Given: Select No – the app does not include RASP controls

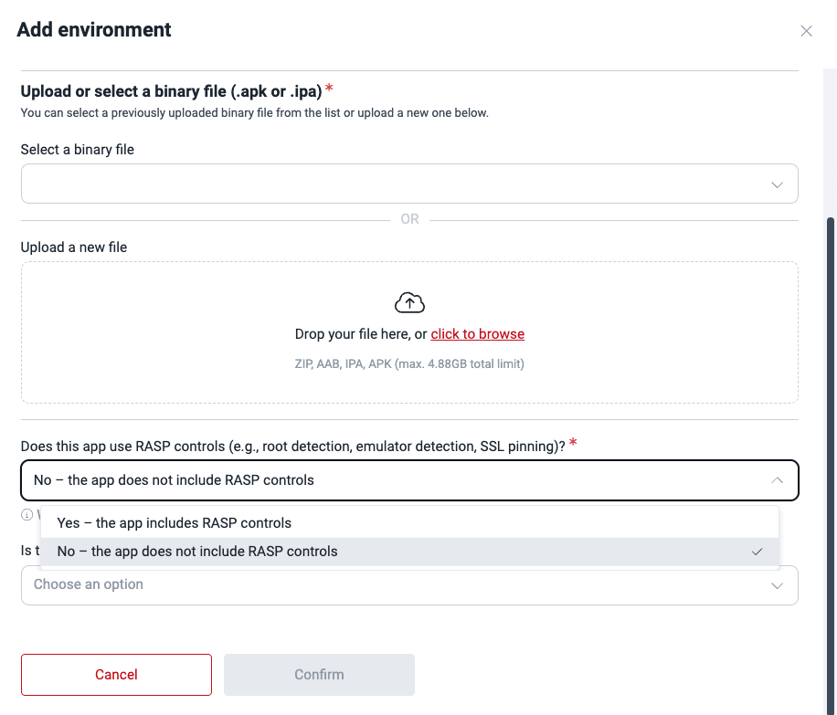Looking at the screenshot, I should (x=196, y=551).
